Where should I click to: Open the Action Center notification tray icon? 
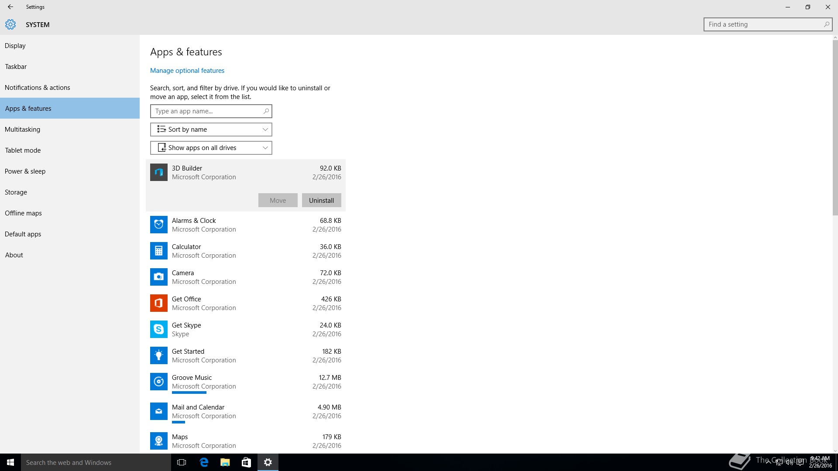800,462
